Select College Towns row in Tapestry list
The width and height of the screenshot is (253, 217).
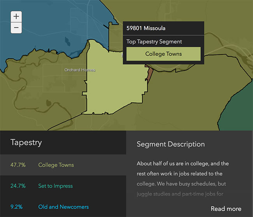(56, 165)
